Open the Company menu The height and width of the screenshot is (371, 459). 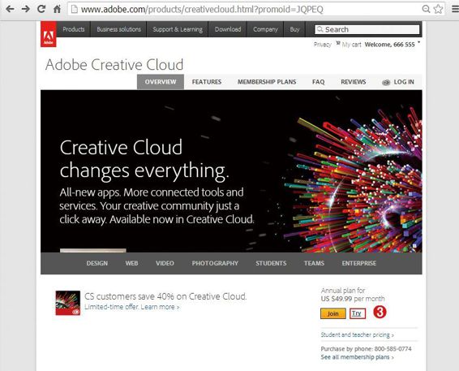[265, 29]
